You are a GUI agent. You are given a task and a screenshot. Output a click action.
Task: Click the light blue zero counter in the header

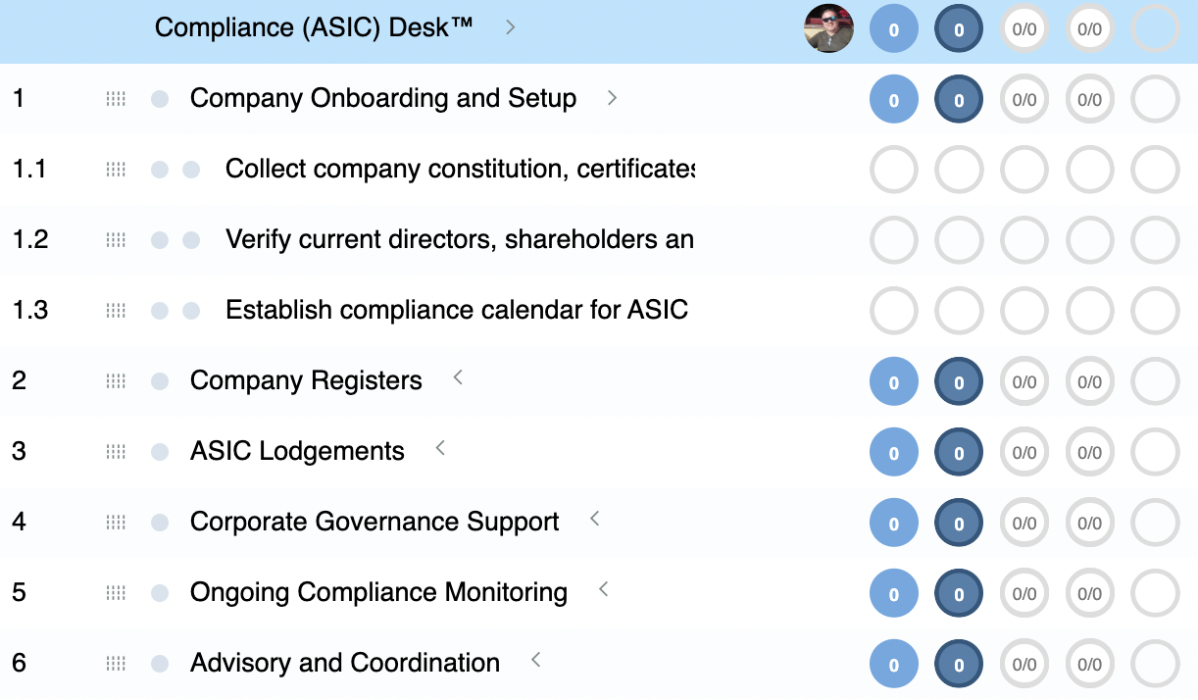click(x=893, y=28)
